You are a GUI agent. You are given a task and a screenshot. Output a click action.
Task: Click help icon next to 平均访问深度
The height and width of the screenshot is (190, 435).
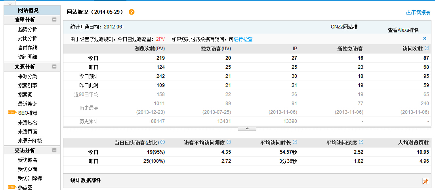coord(361,142)
